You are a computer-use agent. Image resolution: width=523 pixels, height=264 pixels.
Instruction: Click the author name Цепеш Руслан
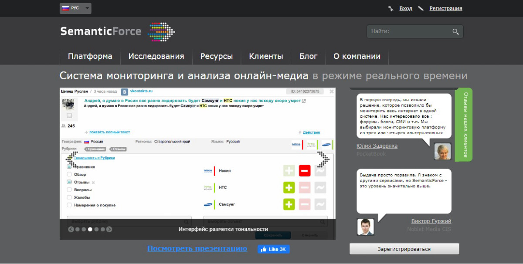[x=75, y=91]
